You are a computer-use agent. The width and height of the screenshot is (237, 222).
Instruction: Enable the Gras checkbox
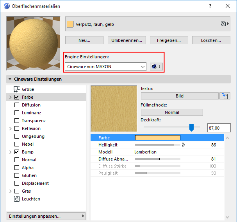click(17, 191)
